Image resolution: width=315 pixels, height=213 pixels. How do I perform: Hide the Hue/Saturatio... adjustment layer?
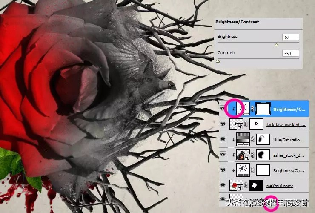[x=223, y=139]
